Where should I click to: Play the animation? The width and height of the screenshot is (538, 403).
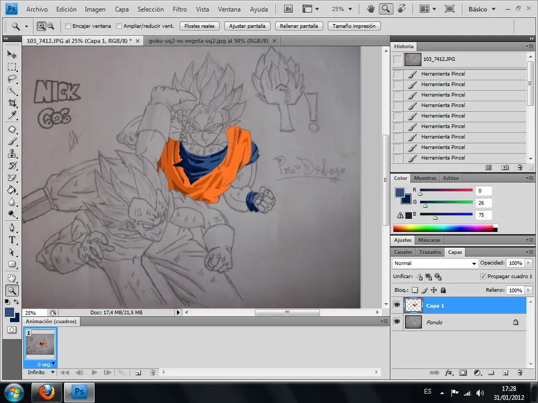[95, 372]
